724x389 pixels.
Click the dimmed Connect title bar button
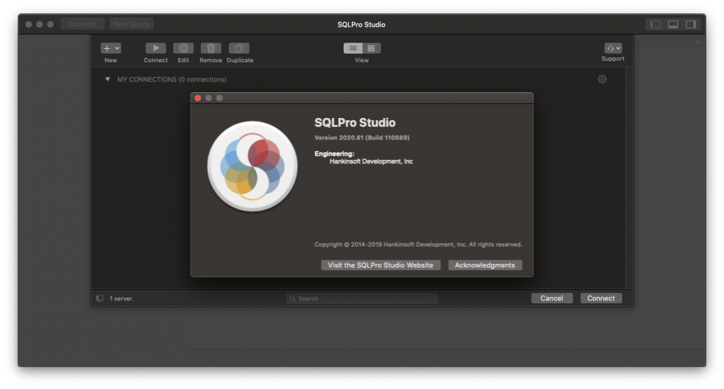(x=83, y=24)
